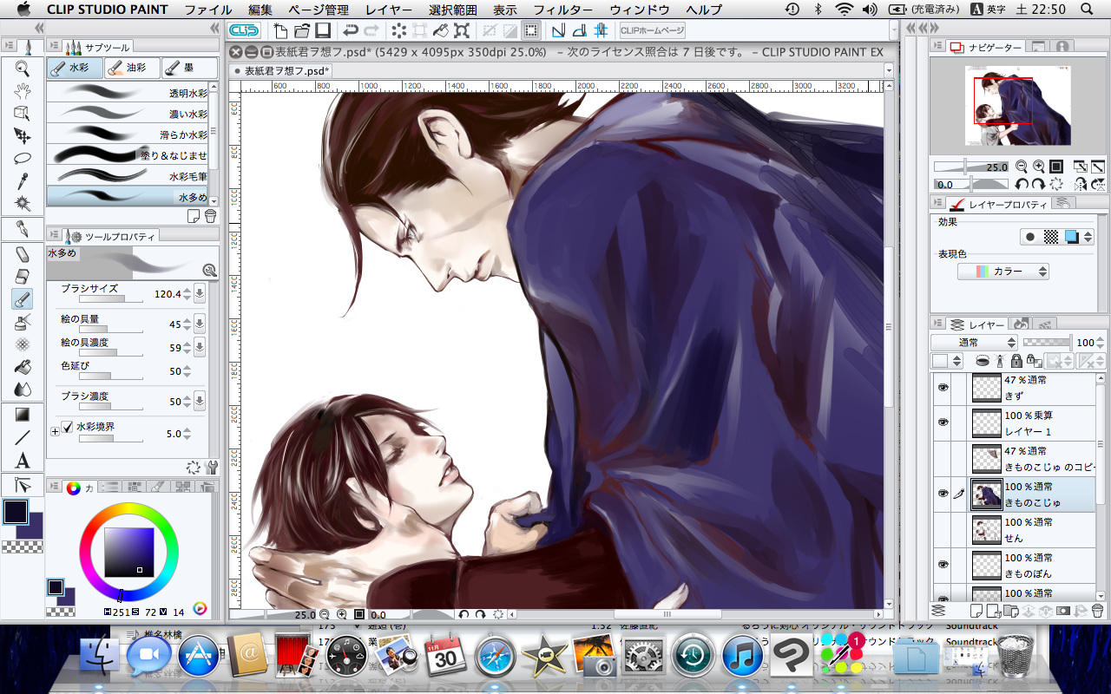The height and width of the screenshot is (694, 1111).
Task: Click Navigator zoom in magnifier icon
Action: tap(1038, 167)
